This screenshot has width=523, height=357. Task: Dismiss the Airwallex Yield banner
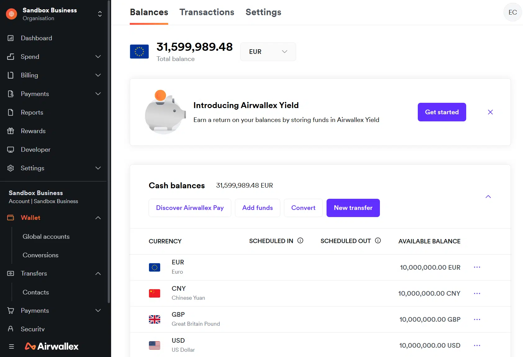click(490, 112)
